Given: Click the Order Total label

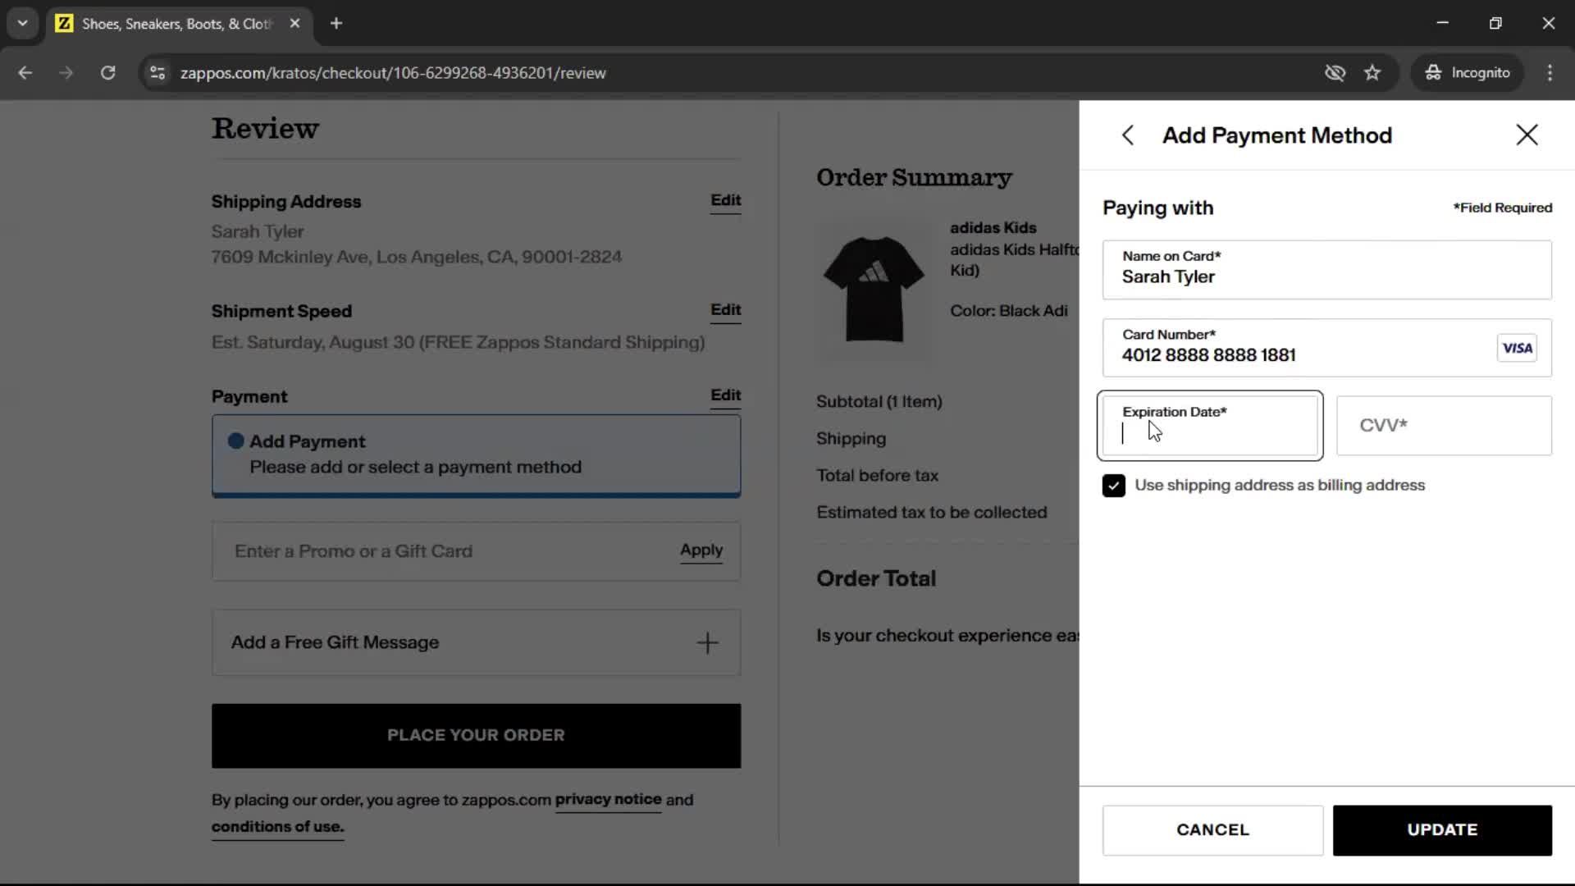Looking at the screenshot, I should (x=875, y=578).
